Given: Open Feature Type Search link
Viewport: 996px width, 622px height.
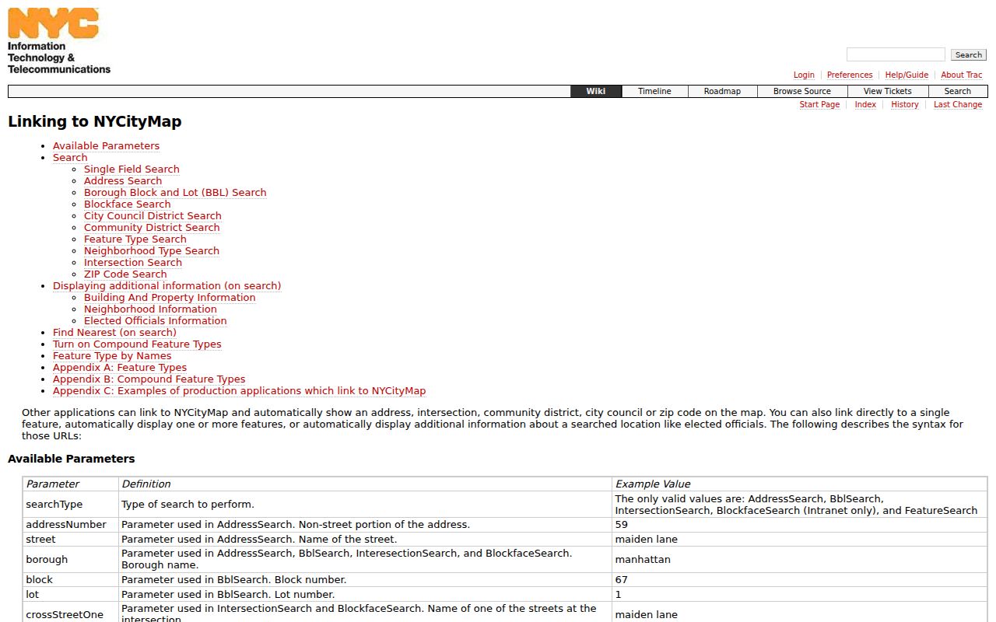Looking at the screenshot, I should (x=135, y=239).
